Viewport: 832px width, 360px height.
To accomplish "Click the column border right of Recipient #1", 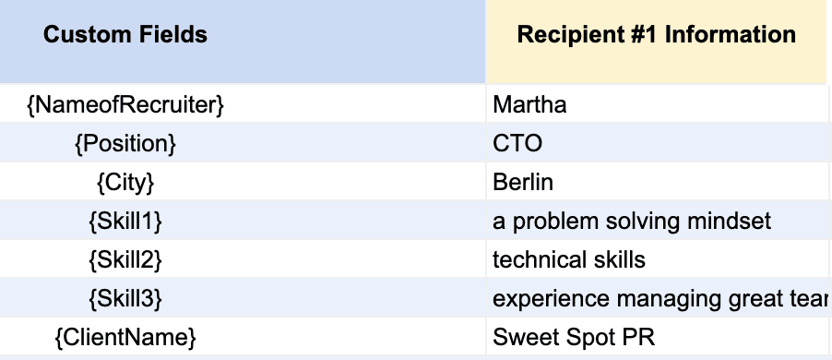I will click(x=826, y=42).
